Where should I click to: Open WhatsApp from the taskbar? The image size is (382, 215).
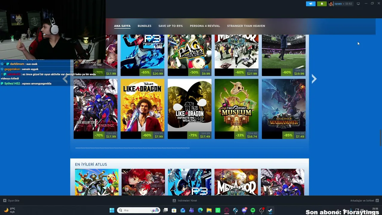(x=218, y=210)
